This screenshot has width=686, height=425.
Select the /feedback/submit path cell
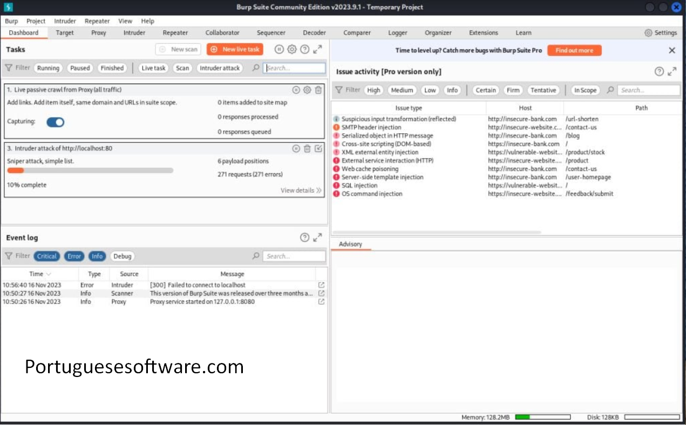[x=589, y=194]
